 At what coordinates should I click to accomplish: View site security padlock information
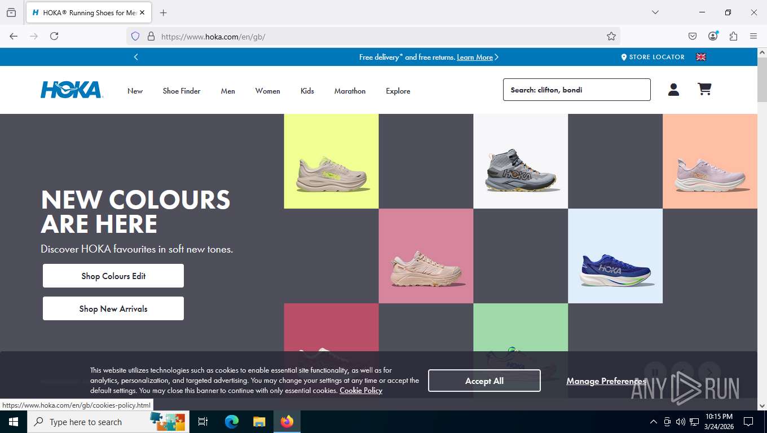coord(151,36)
